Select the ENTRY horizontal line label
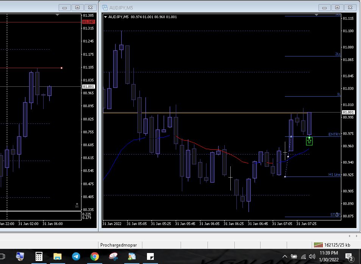Viewport: 361px width, 264px height. (x=334, y=134)
